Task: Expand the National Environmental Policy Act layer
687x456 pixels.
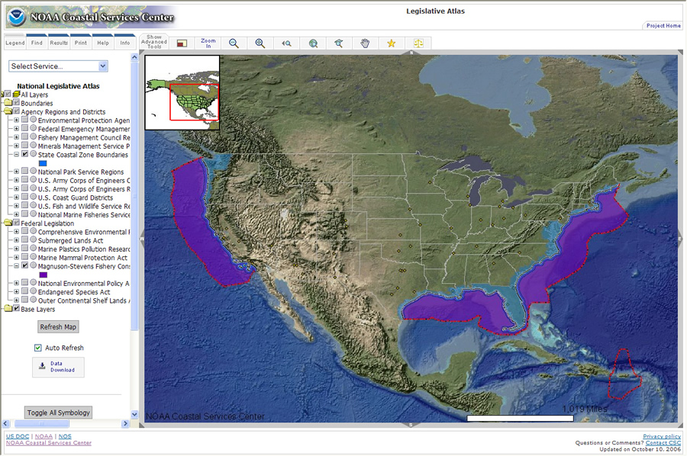Action: [16, 283]
